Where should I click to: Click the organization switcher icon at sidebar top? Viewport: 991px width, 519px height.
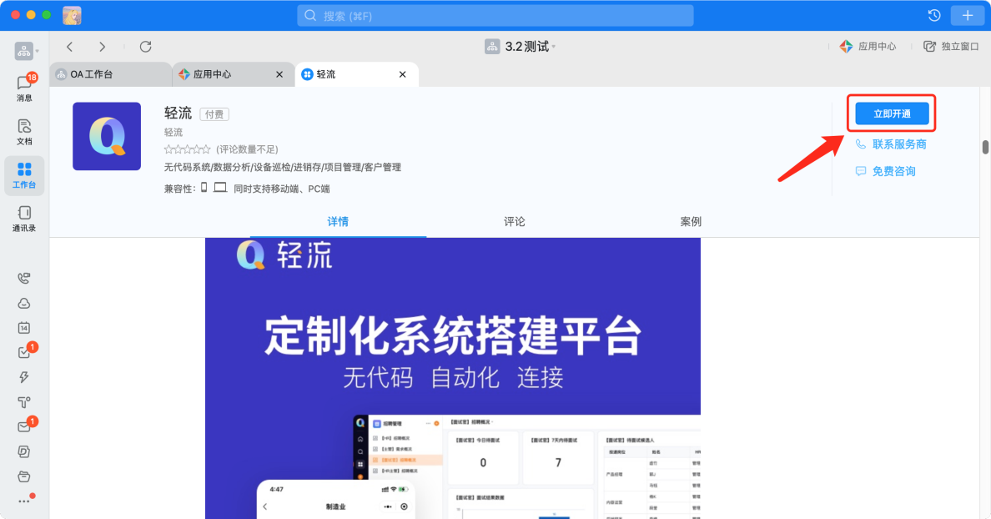pos(24,51)
